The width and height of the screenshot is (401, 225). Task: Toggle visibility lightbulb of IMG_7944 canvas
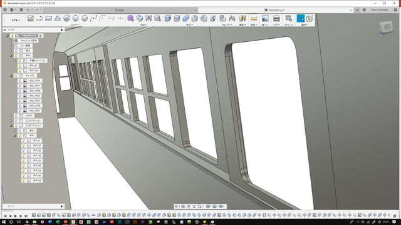point(19,86)
